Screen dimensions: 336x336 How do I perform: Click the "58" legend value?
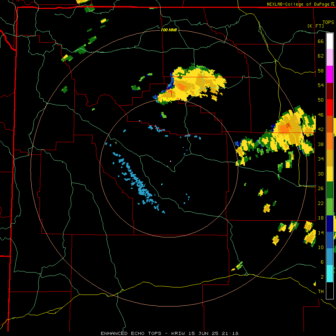(x=321, y=71)
